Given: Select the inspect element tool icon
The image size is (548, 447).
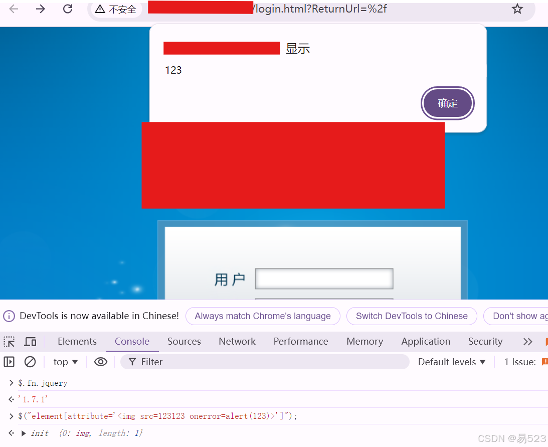Looking at the screenshot, I should pyautogui.click(x=9, y=341).
